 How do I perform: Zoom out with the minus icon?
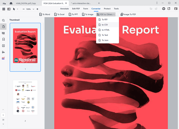coord(24,9)
